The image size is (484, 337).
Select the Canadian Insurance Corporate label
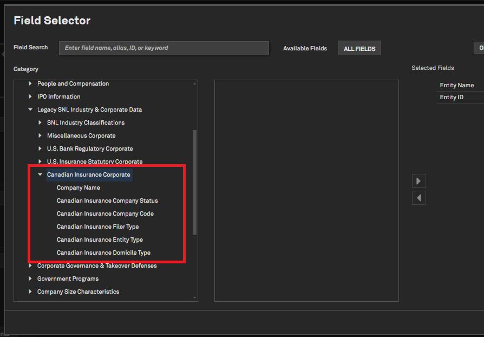(89, 174)
